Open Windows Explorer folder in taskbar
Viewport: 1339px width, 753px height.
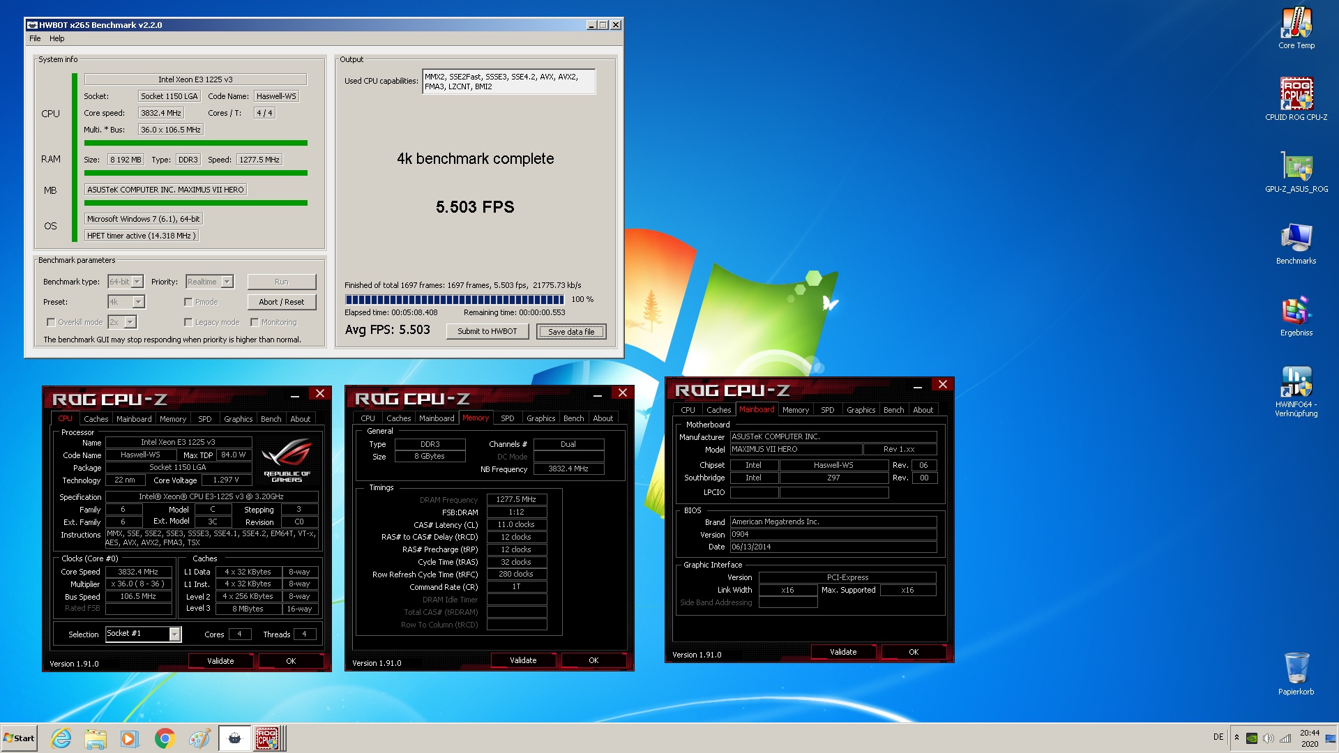pos(96,738)
